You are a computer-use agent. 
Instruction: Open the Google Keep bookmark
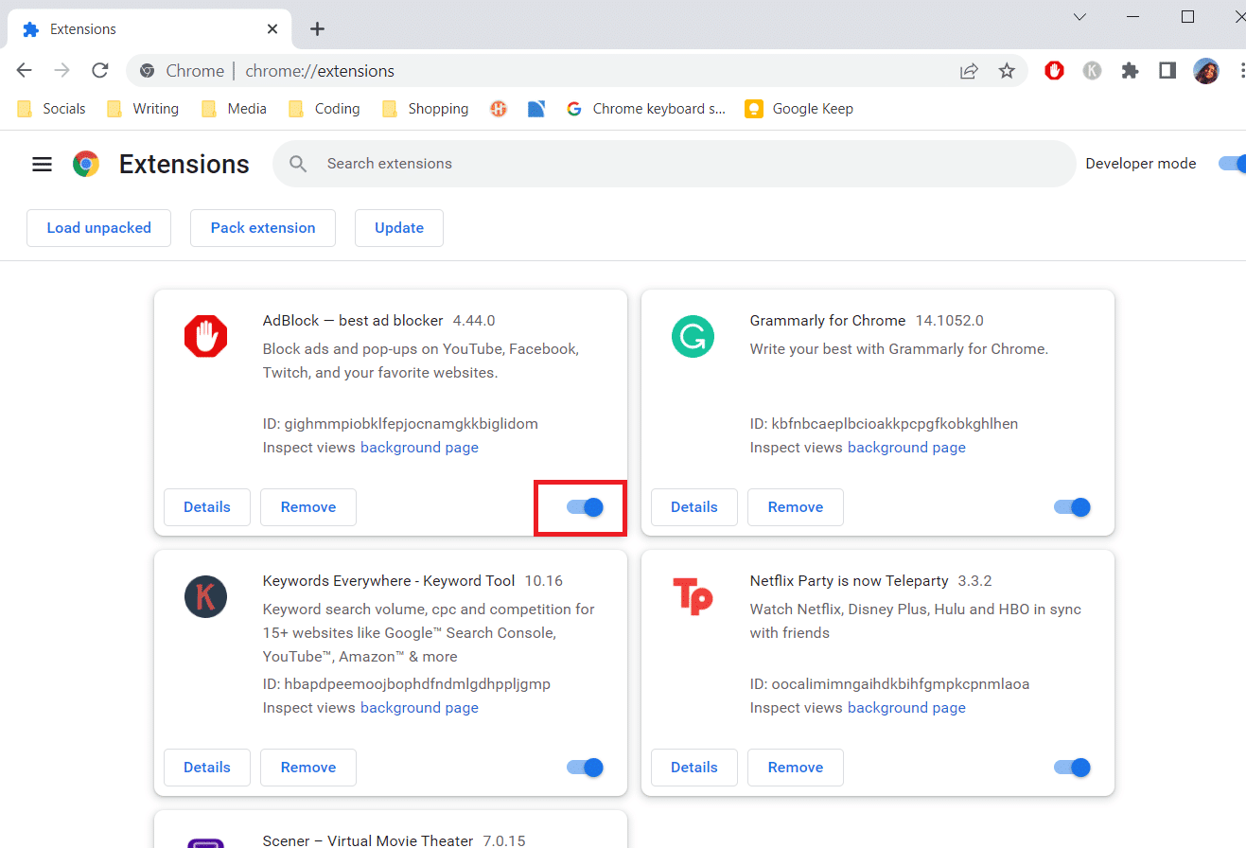[799, 109]
